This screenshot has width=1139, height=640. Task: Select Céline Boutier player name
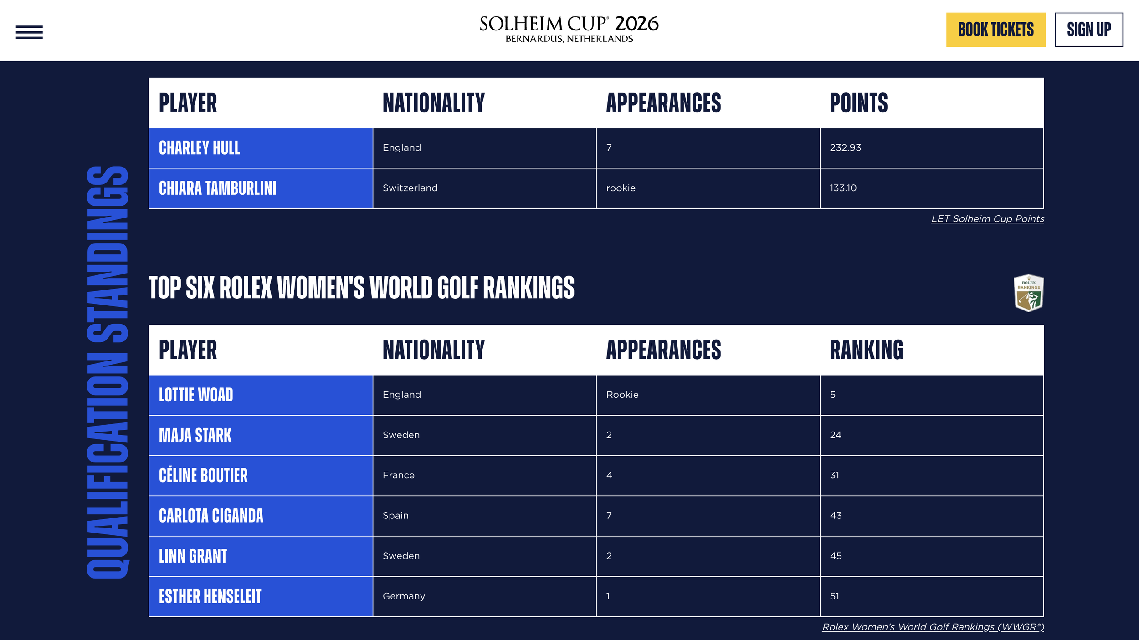pos(203,476)
